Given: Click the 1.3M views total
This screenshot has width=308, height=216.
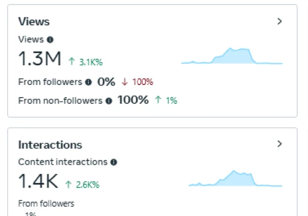Looking at the screenshot, I should [x=40, y=59].
